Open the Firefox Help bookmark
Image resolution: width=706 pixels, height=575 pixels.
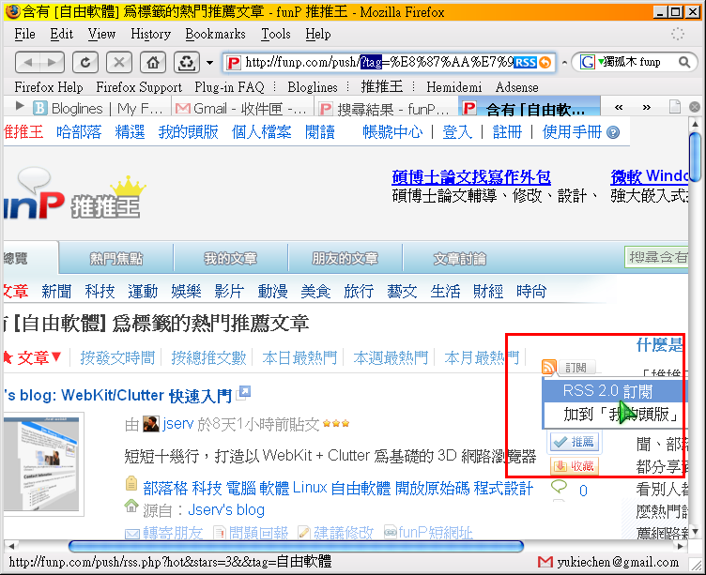click(x=49, y=87)
